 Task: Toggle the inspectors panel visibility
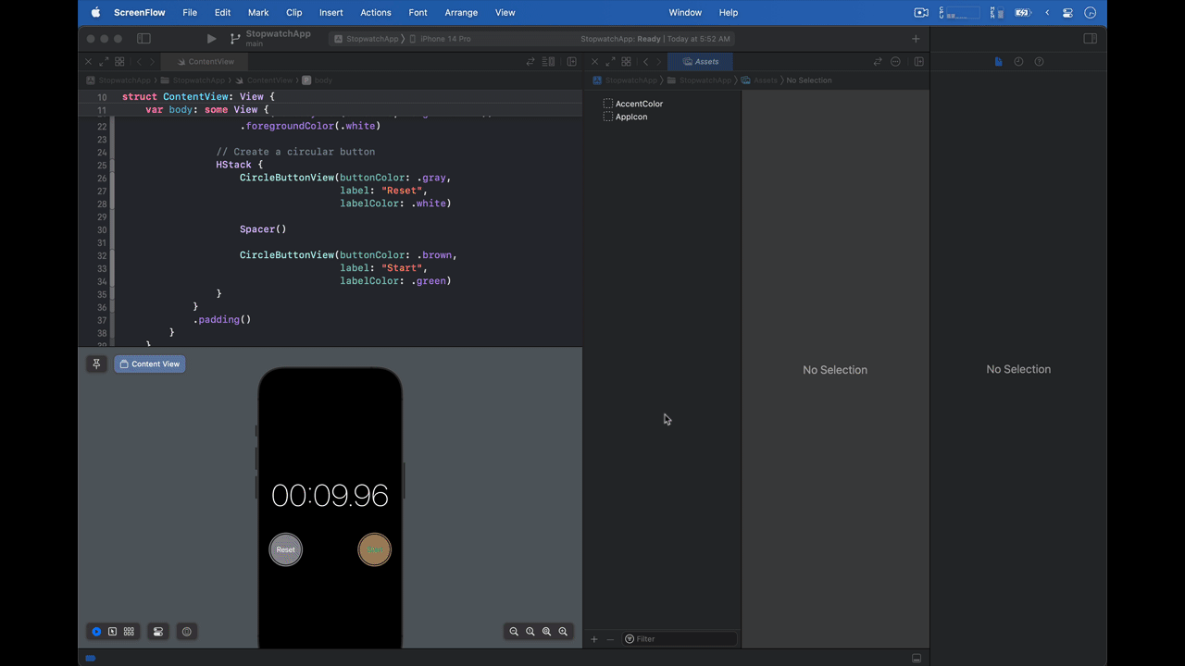(x=1091, y=38)
